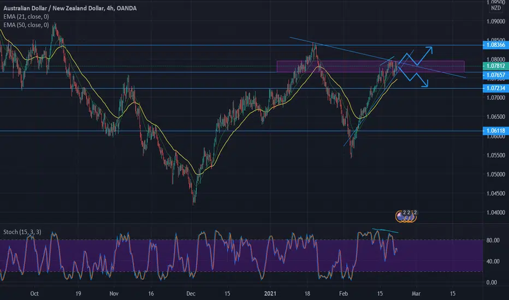Image resolution: width=509 pixels, height=300 pixels.
Task: Click the 1.04000 price axis value
Action: pyautogui.click(x=496, y=212)
